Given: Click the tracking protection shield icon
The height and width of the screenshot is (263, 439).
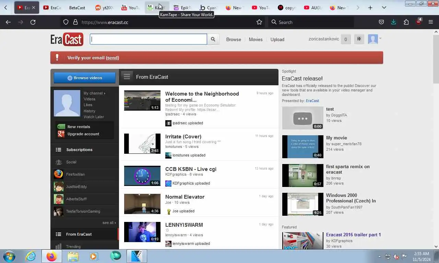Looking at the screenshot, I should pyautogui.click(x=66, y=22).
